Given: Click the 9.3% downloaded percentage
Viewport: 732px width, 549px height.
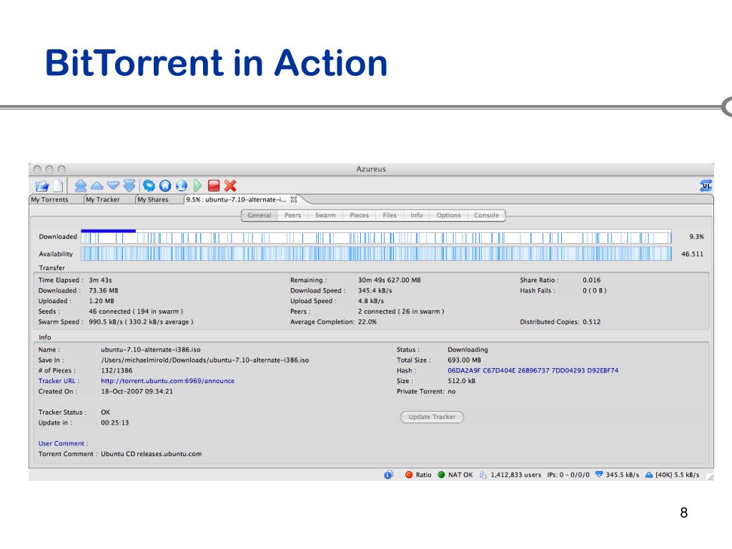Looking at the screenshot, I should tap(696, 237).
